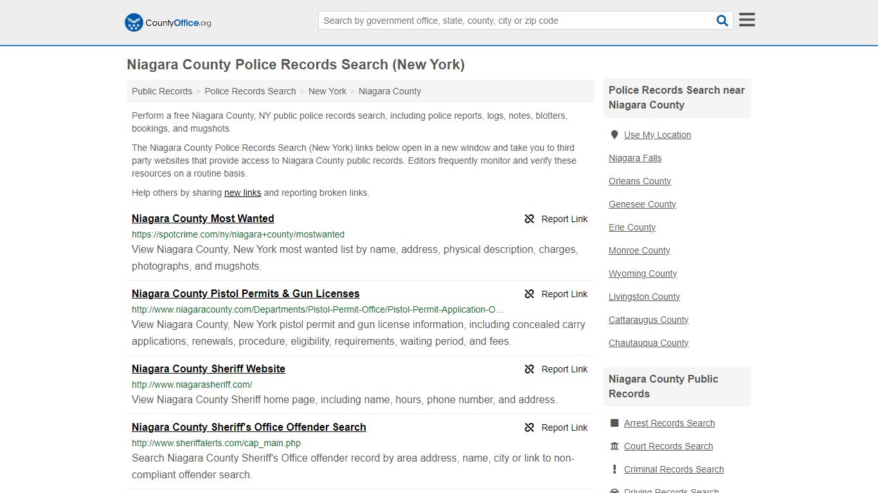Screen dimensions: 878x493
Task: Open Sheriff's Office Offender Search listing
Action: pos(249,427)
